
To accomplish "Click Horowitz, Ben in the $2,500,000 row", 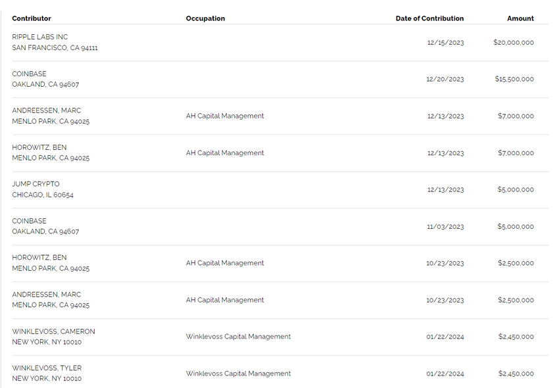I will (39, 258).
